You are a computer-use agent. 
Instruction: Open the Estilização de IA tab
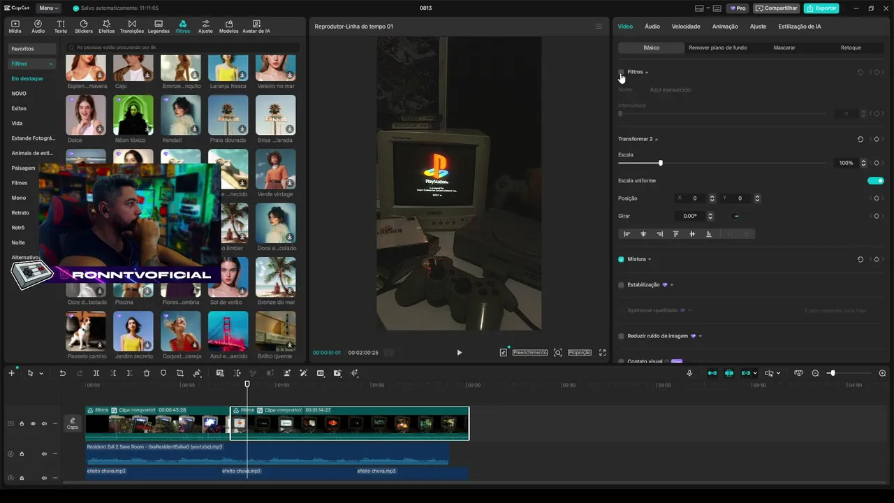[x=800, y=27]
